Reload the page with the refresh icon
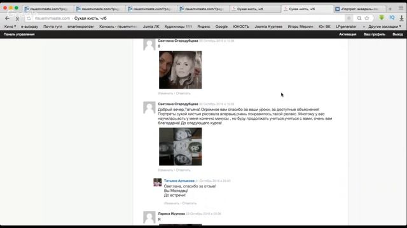The width and height of the screenshot is (407, 228). (x=29, y=18)
